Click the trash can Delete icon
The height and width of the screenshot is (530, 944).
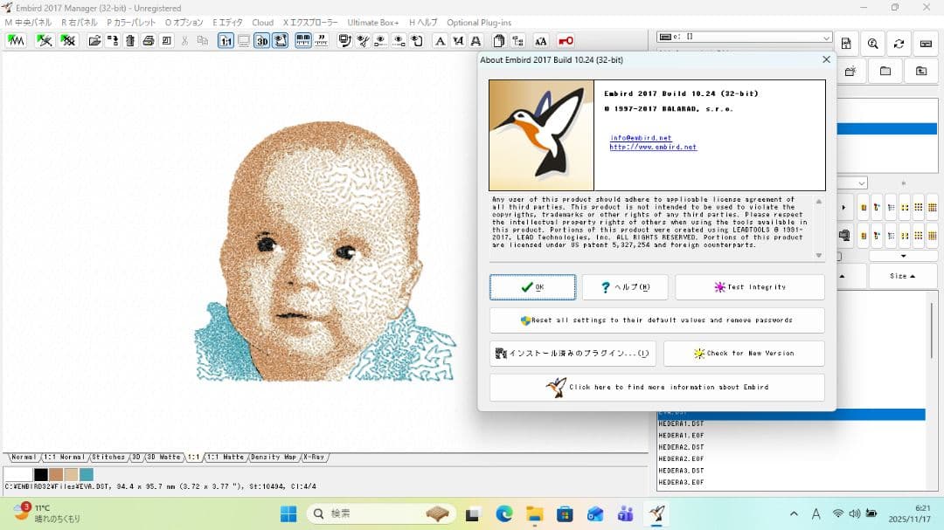(130, 41)
